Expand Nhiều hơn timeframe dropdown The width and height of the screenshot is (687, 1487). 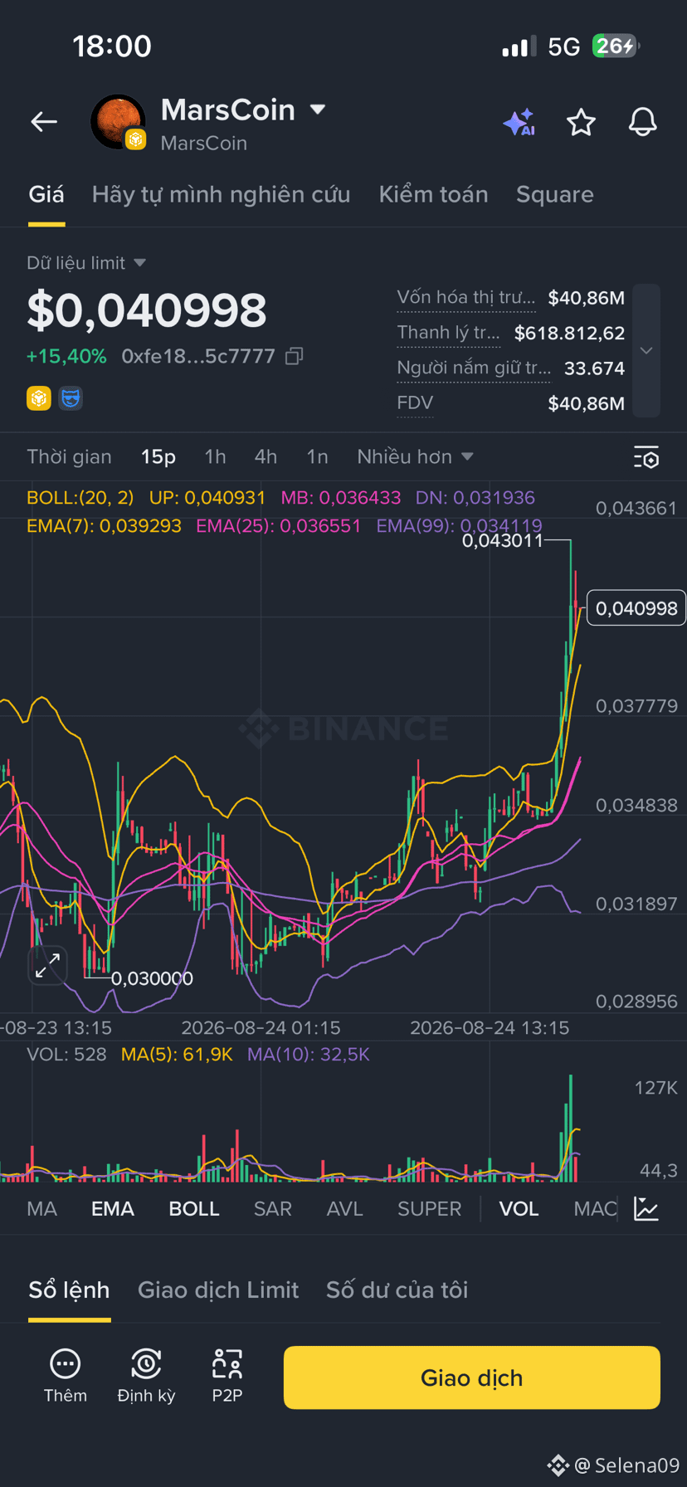[x=415, y=456]
